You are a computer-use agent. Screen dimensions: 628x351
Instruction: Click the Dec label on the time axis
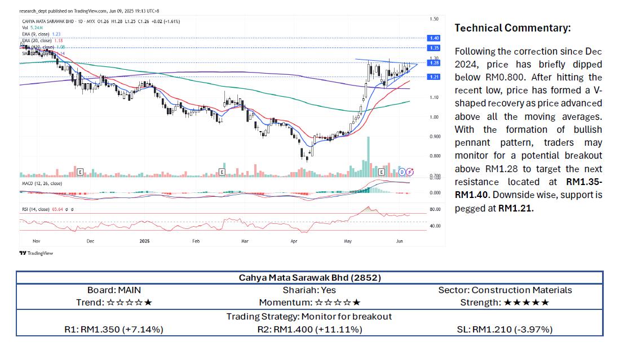91,241
